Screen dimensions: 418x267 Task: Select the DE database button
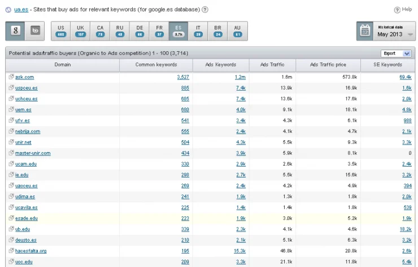(139, 31)
